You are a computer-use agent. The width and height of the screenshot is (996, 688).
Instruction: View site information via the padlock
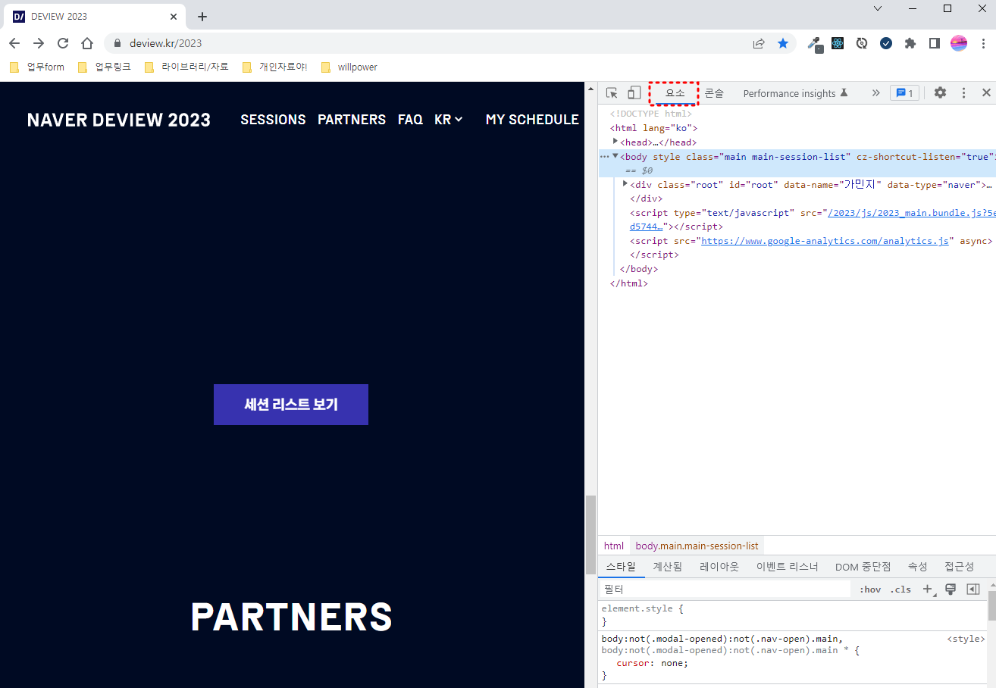point(117,43)
